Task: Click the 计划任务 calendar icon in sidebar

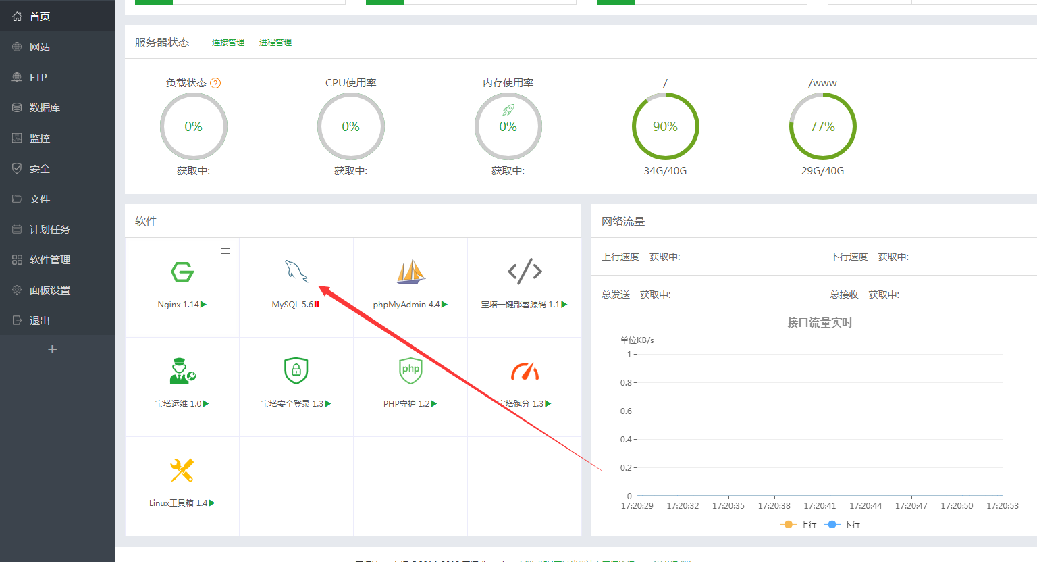Action: coord(17,229)
